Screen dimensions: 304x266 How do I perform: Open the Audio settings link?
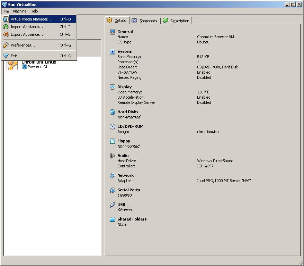point(123,156)
